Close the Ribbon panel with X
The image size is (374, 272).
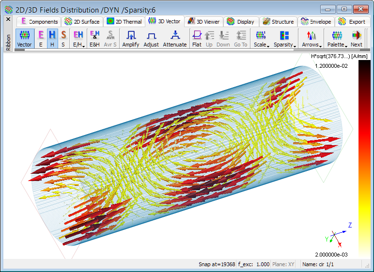pos(8,19)
